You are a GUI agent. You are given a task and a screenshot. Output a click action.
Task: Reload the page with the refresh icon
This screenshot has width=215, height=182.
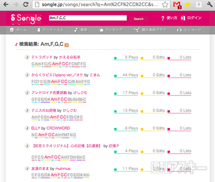(26, 4)
